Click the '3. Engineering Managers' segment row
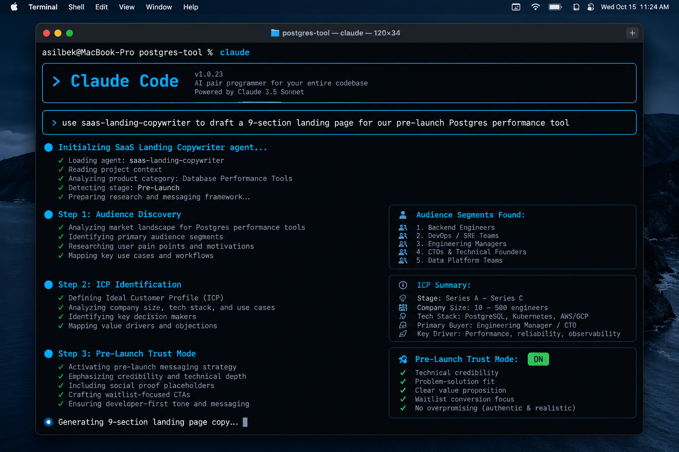 (461, 244)
